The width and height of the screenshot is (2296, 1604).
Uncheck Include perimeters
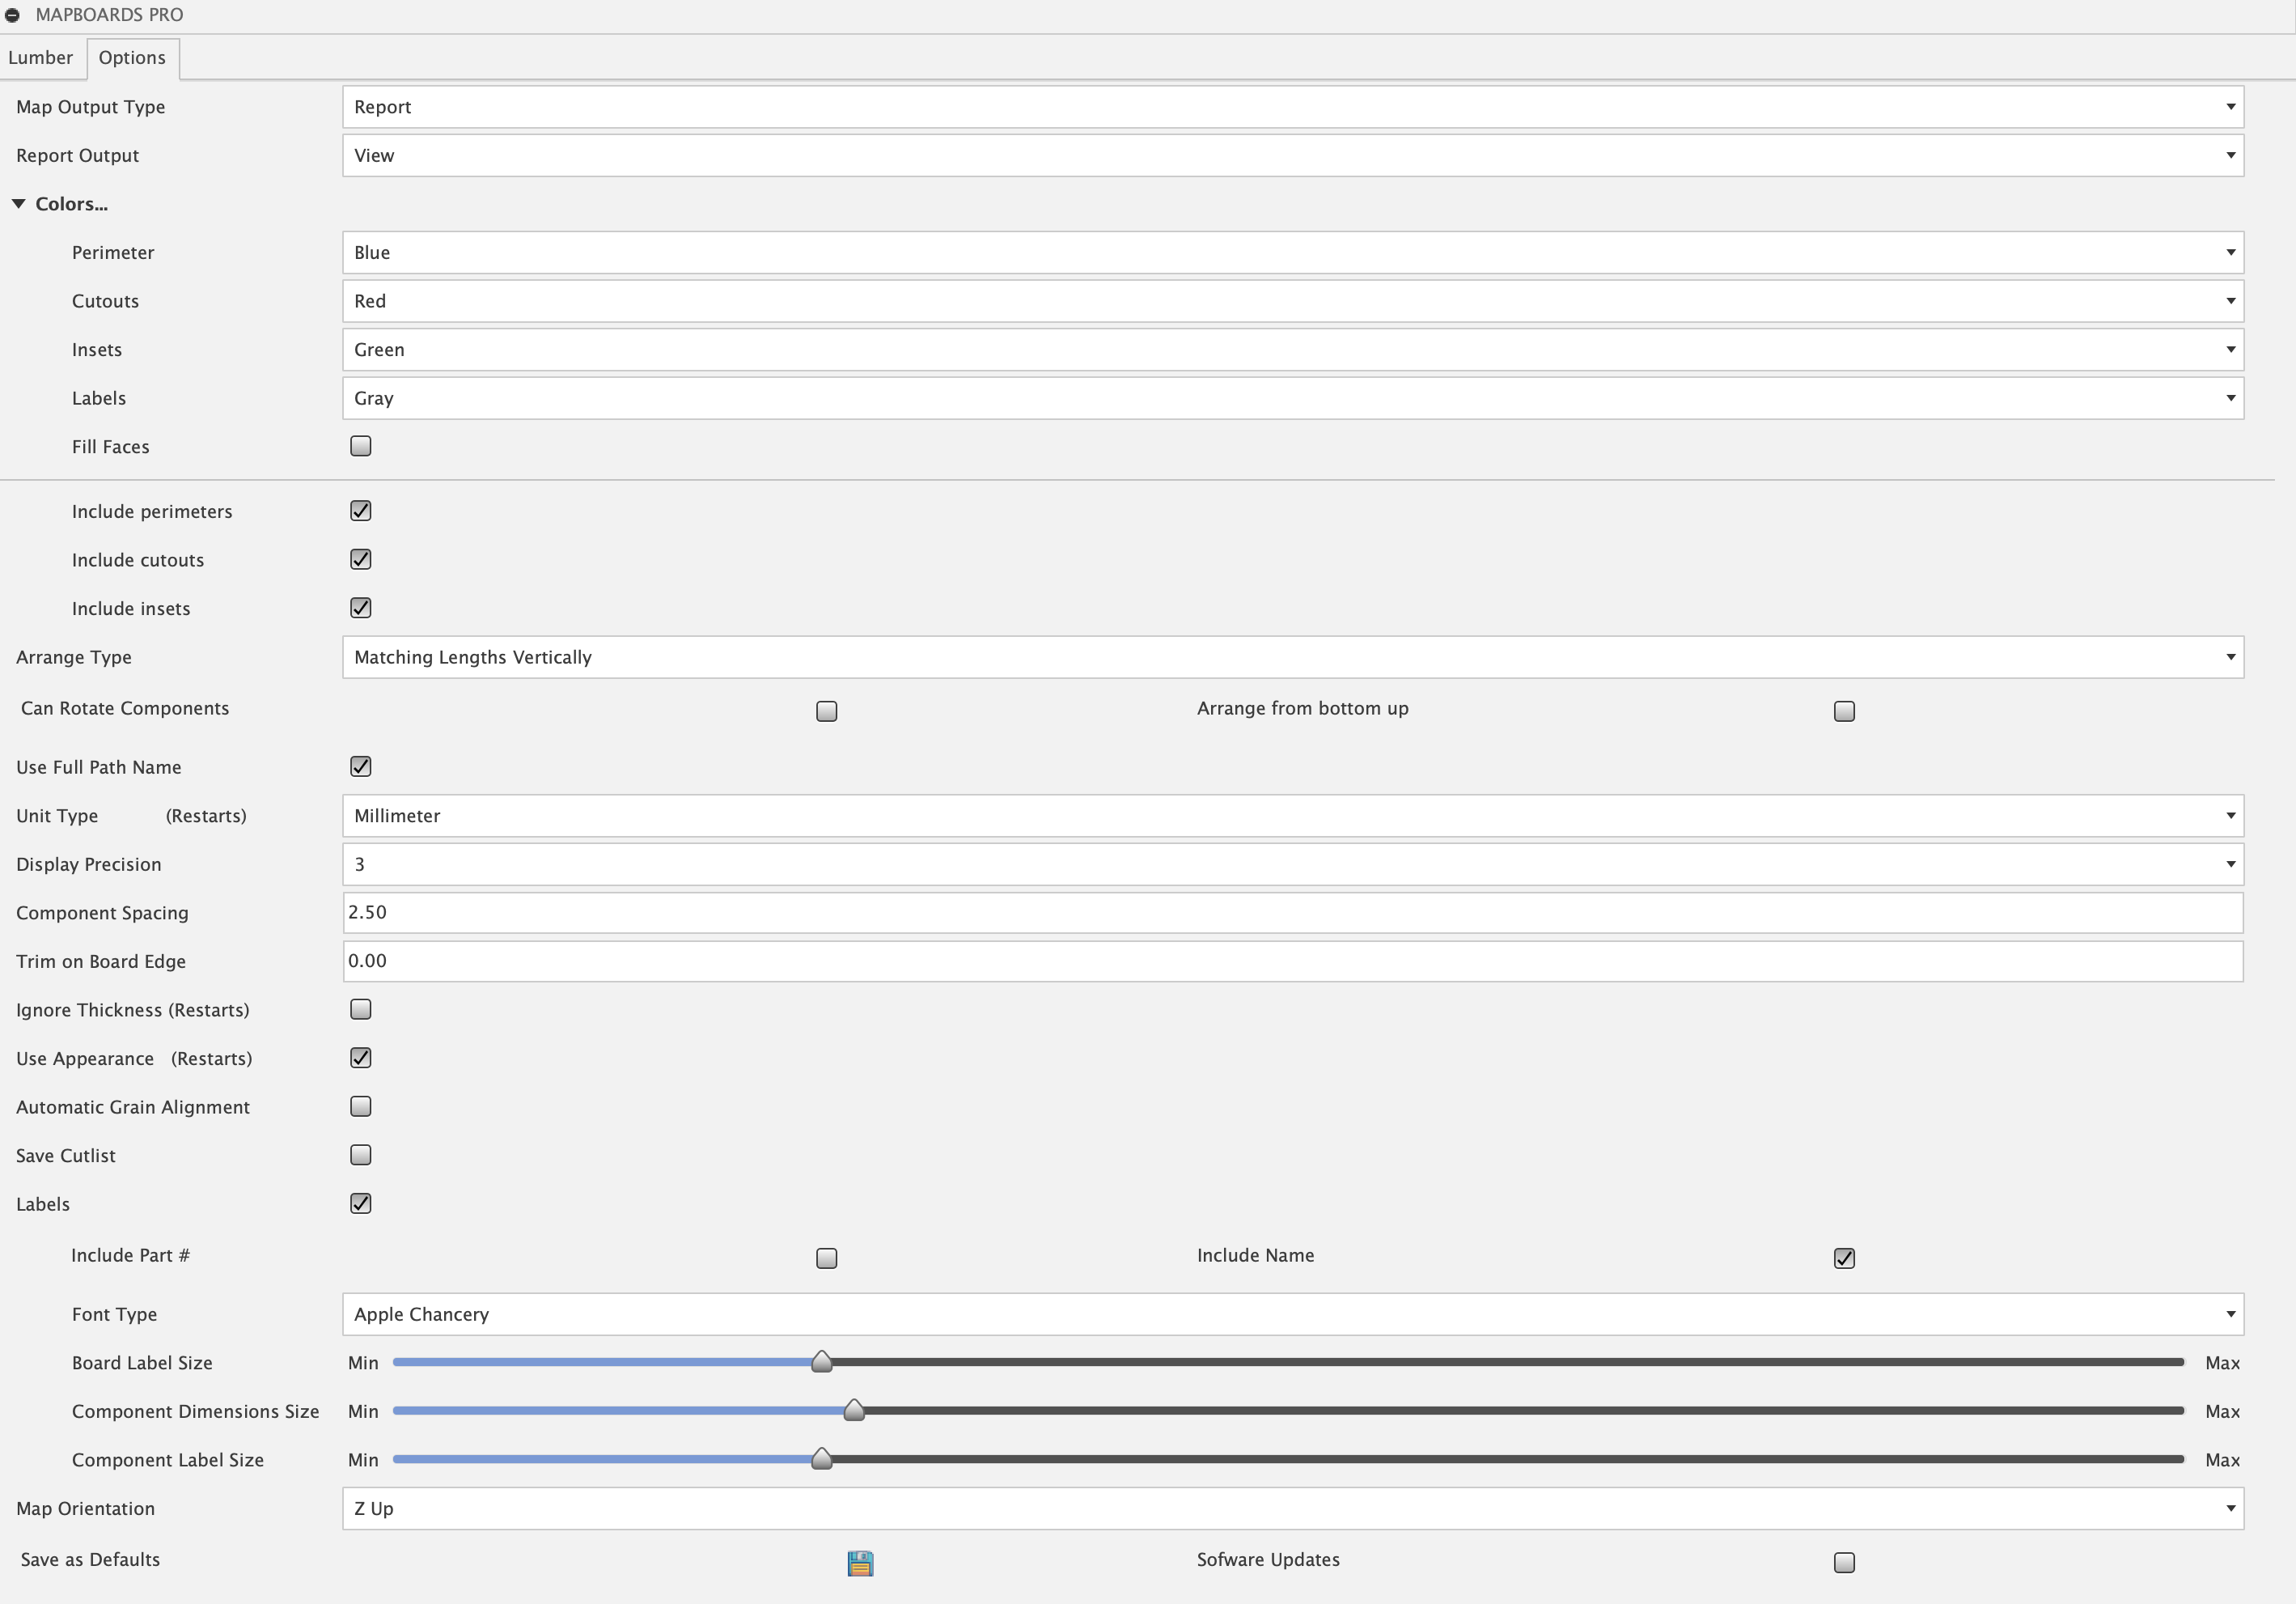click(x=361, y=511)
